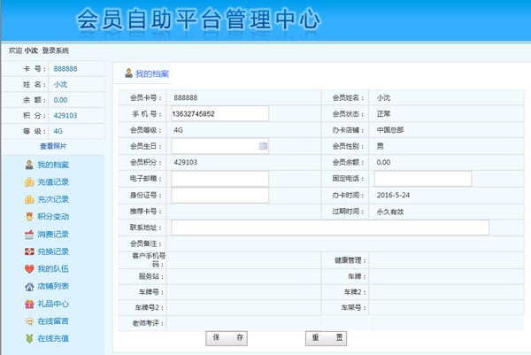Click the 我的队伍 heart icon
531x355 pixels.
tap(29, 269)
